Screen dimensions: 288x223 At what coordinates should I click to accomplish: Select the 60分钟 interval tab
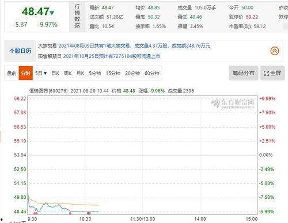pyautogui.click(x=152, y=73)
